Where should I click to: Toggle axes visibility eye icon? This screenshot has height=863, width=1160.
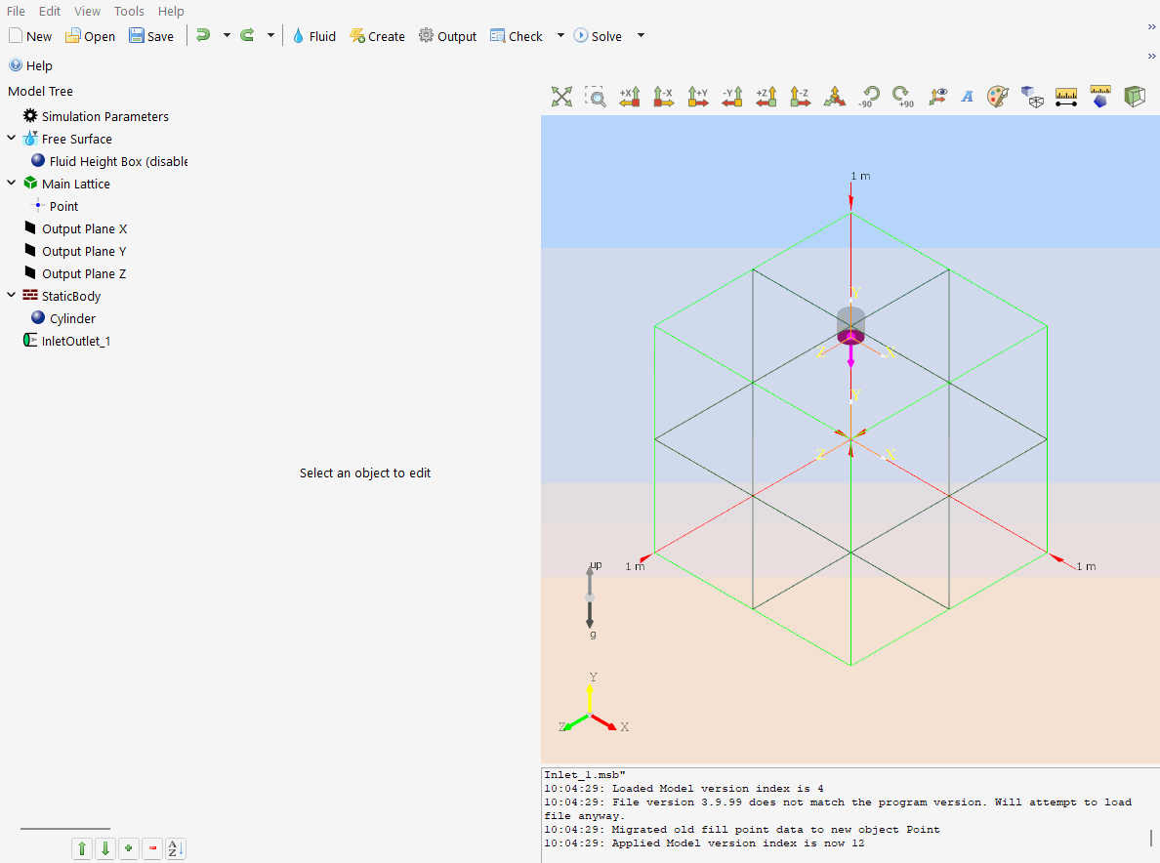pos(937,96)
